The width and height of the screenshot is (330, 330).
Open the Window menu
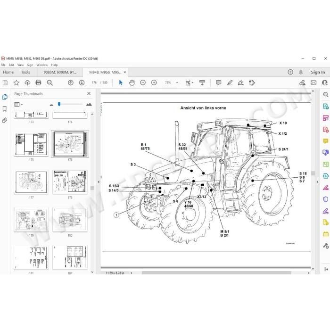(42, 65)
